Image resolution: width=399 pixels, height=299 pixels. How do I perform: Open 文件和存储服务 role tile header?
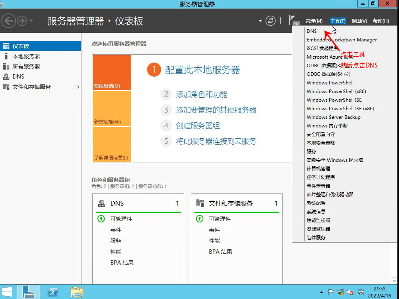tap(237, 203)
